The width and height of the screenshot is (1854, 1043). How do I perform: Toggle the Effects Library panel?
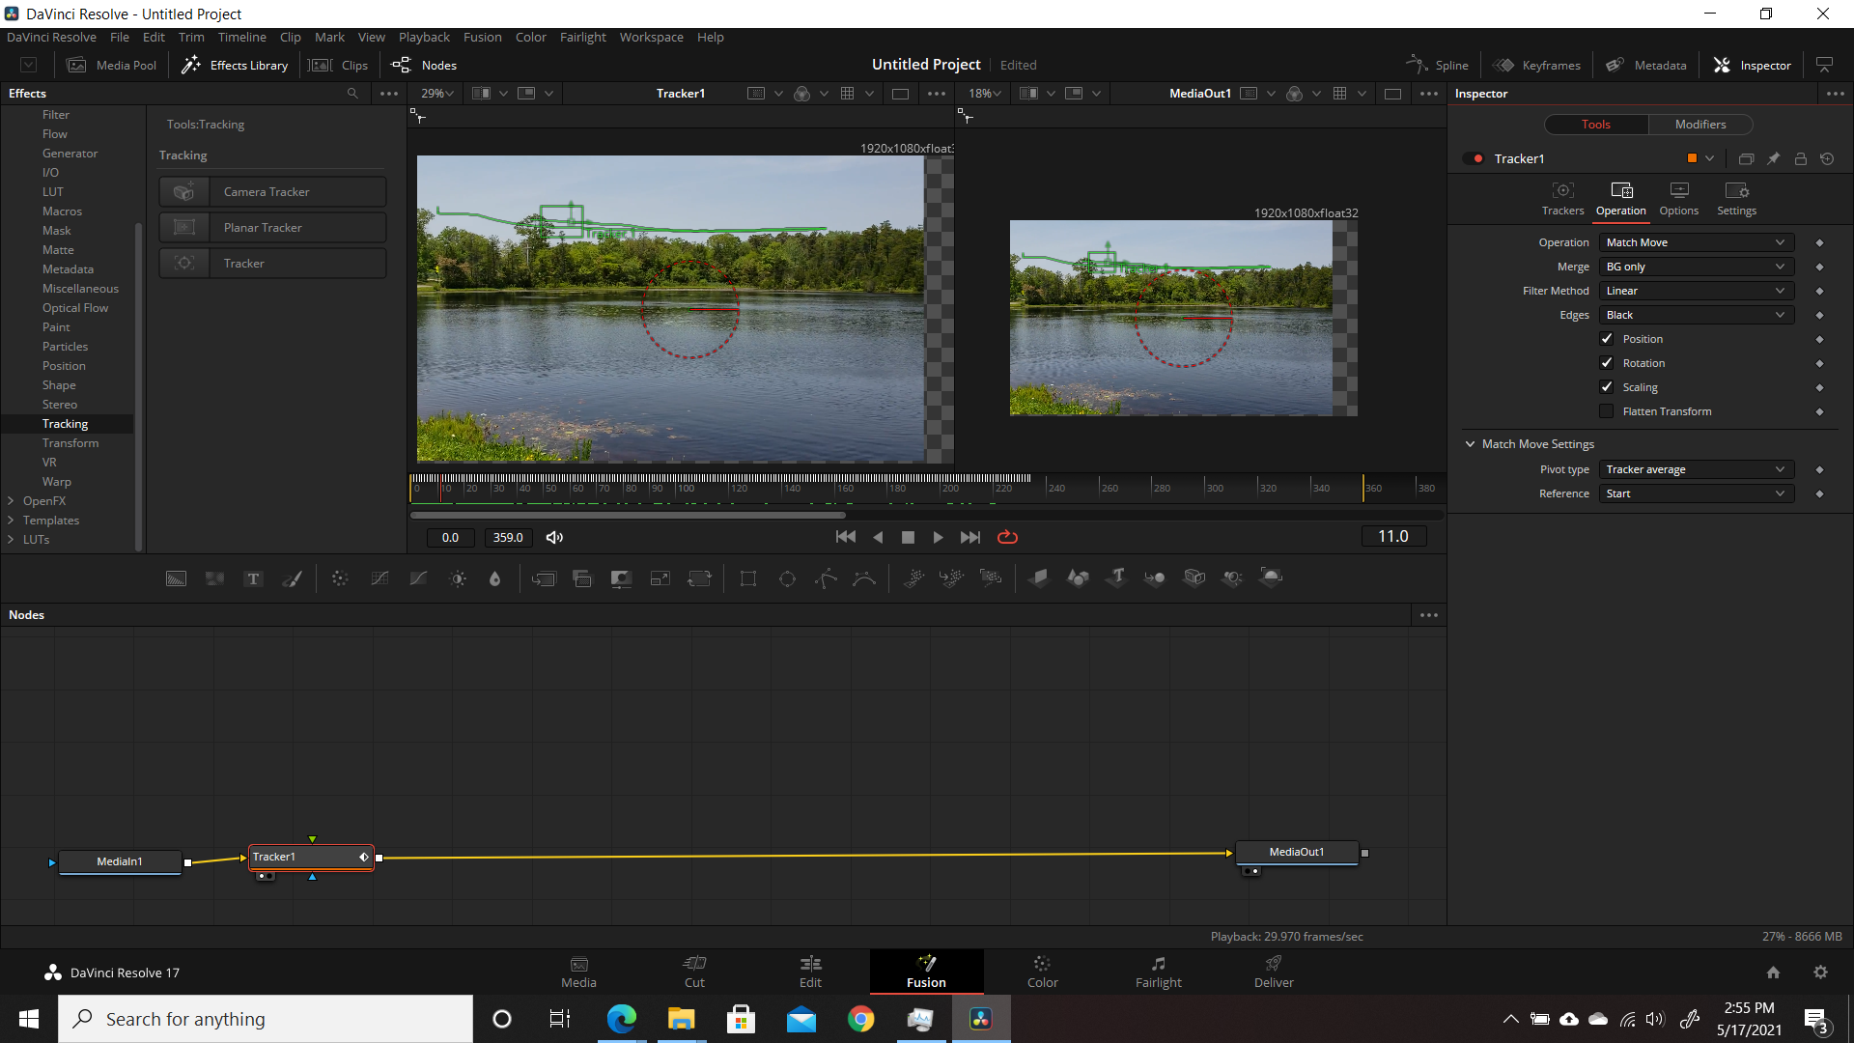point(235,65)
